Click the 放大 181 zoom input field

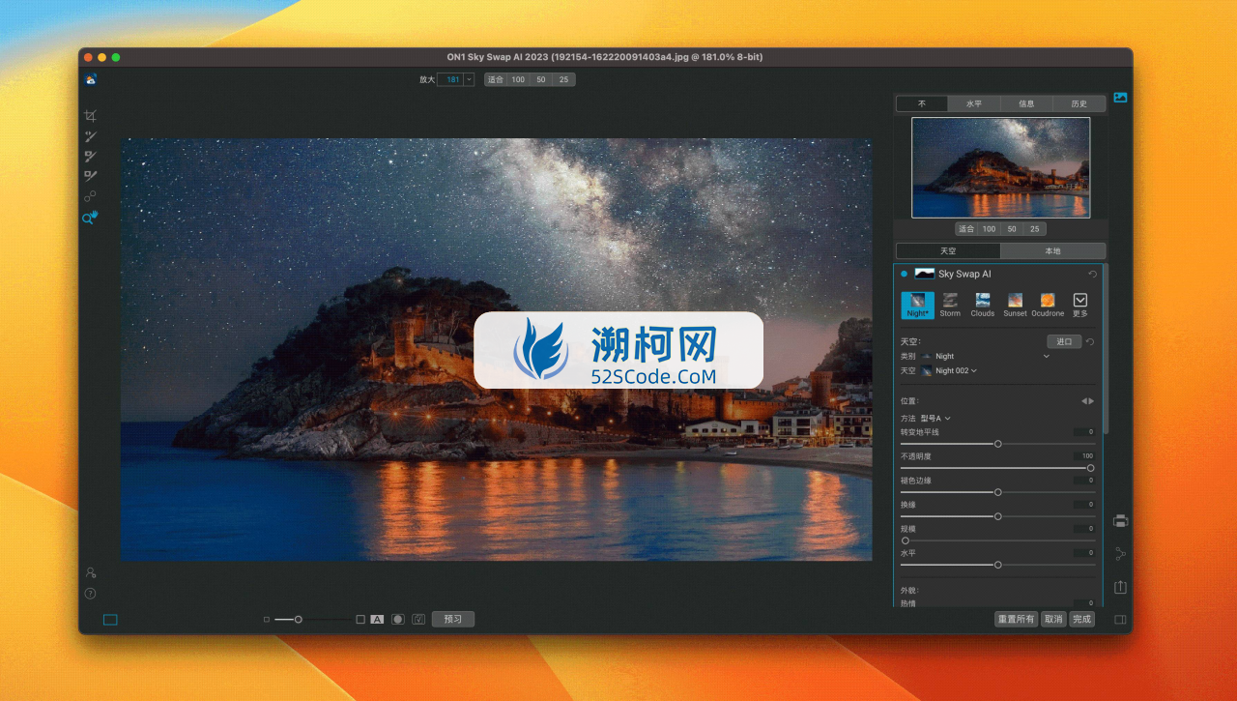point(451,79)
